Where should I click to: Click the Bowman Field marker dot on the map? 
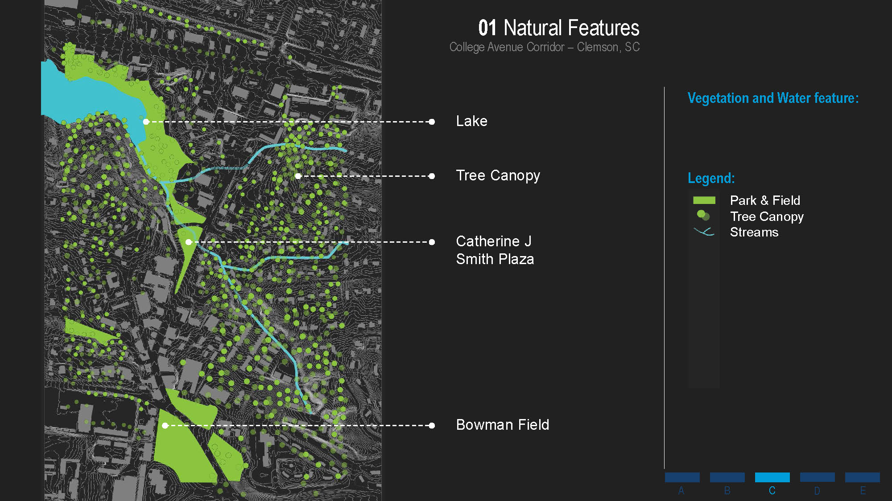(165, 425)
